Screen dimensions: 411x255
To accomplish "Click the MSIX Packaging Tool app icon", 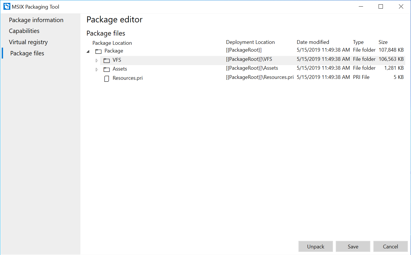I will [7, 6].
